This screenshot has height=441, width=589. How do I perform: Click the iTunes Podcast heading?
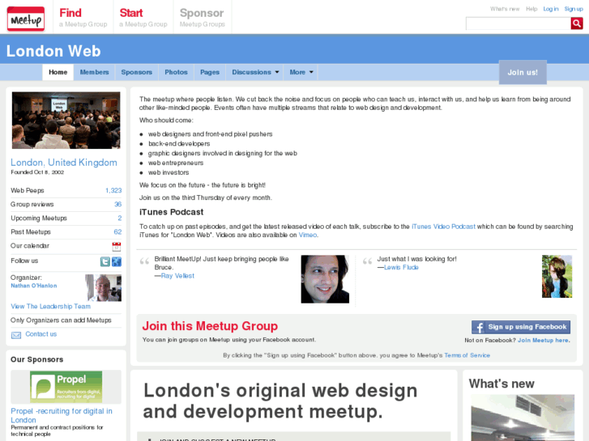point(171,212)
